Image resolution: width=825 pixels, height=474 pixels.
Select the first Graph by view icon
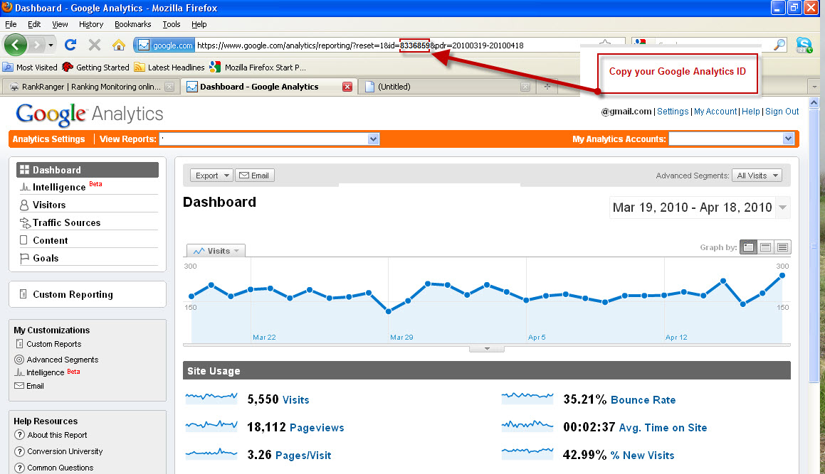click(748, 247)
